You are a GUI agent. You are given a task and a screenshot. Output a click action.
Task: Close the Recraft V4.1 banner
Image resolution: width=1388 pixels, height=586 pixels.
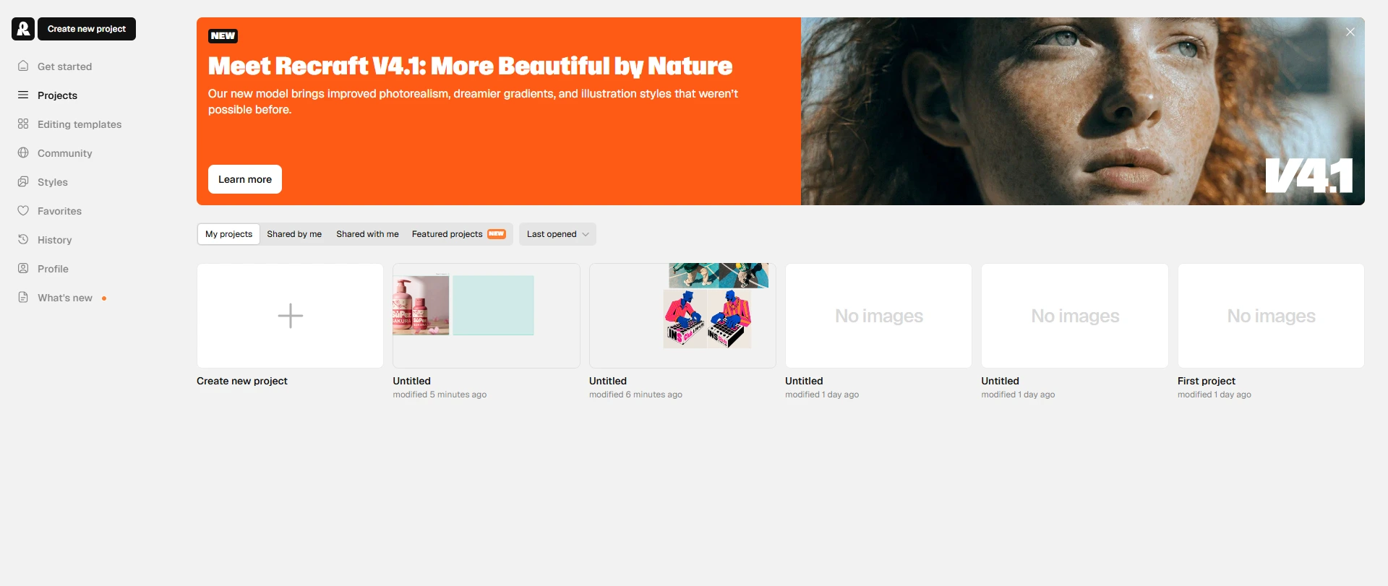(x=1350, y=32)
